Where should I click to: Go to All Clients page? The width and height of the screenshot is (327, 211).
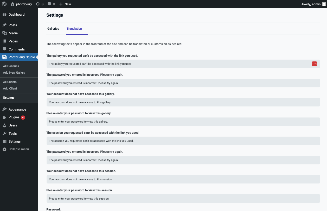pyautogui.click(x=10, y=82)
